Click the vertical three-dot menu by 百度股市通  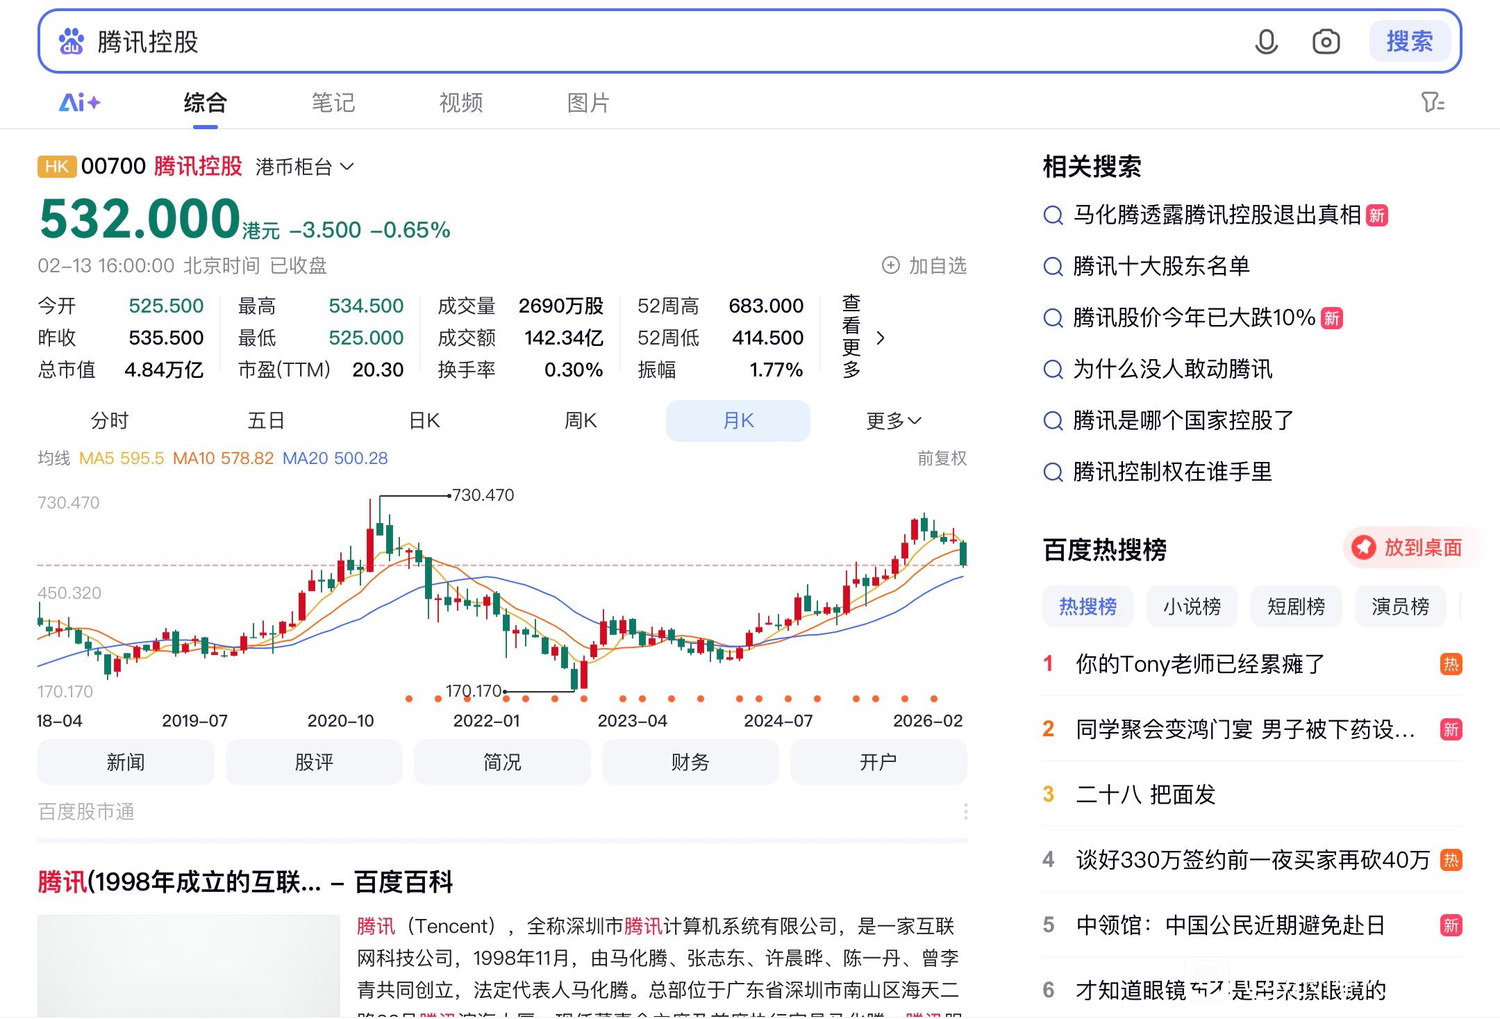(965, 811)
